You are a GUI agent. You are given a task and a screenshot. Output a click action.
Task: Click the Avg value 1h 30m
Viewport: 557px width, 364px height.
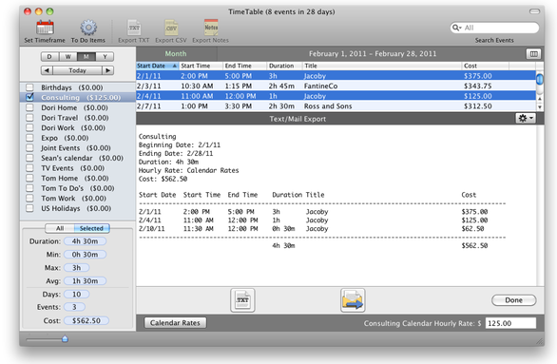pyautogui.click(x=85, y=281)
